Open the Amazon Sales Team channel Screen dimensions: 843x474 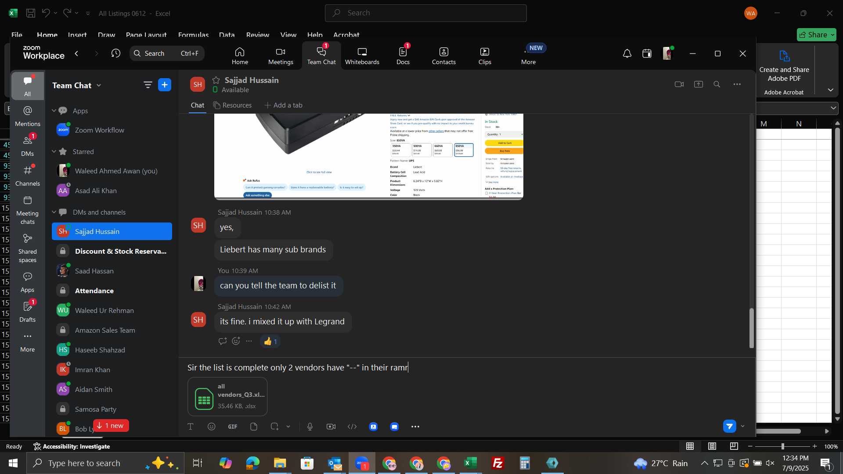pyautogui.click(x=112, y=330)
